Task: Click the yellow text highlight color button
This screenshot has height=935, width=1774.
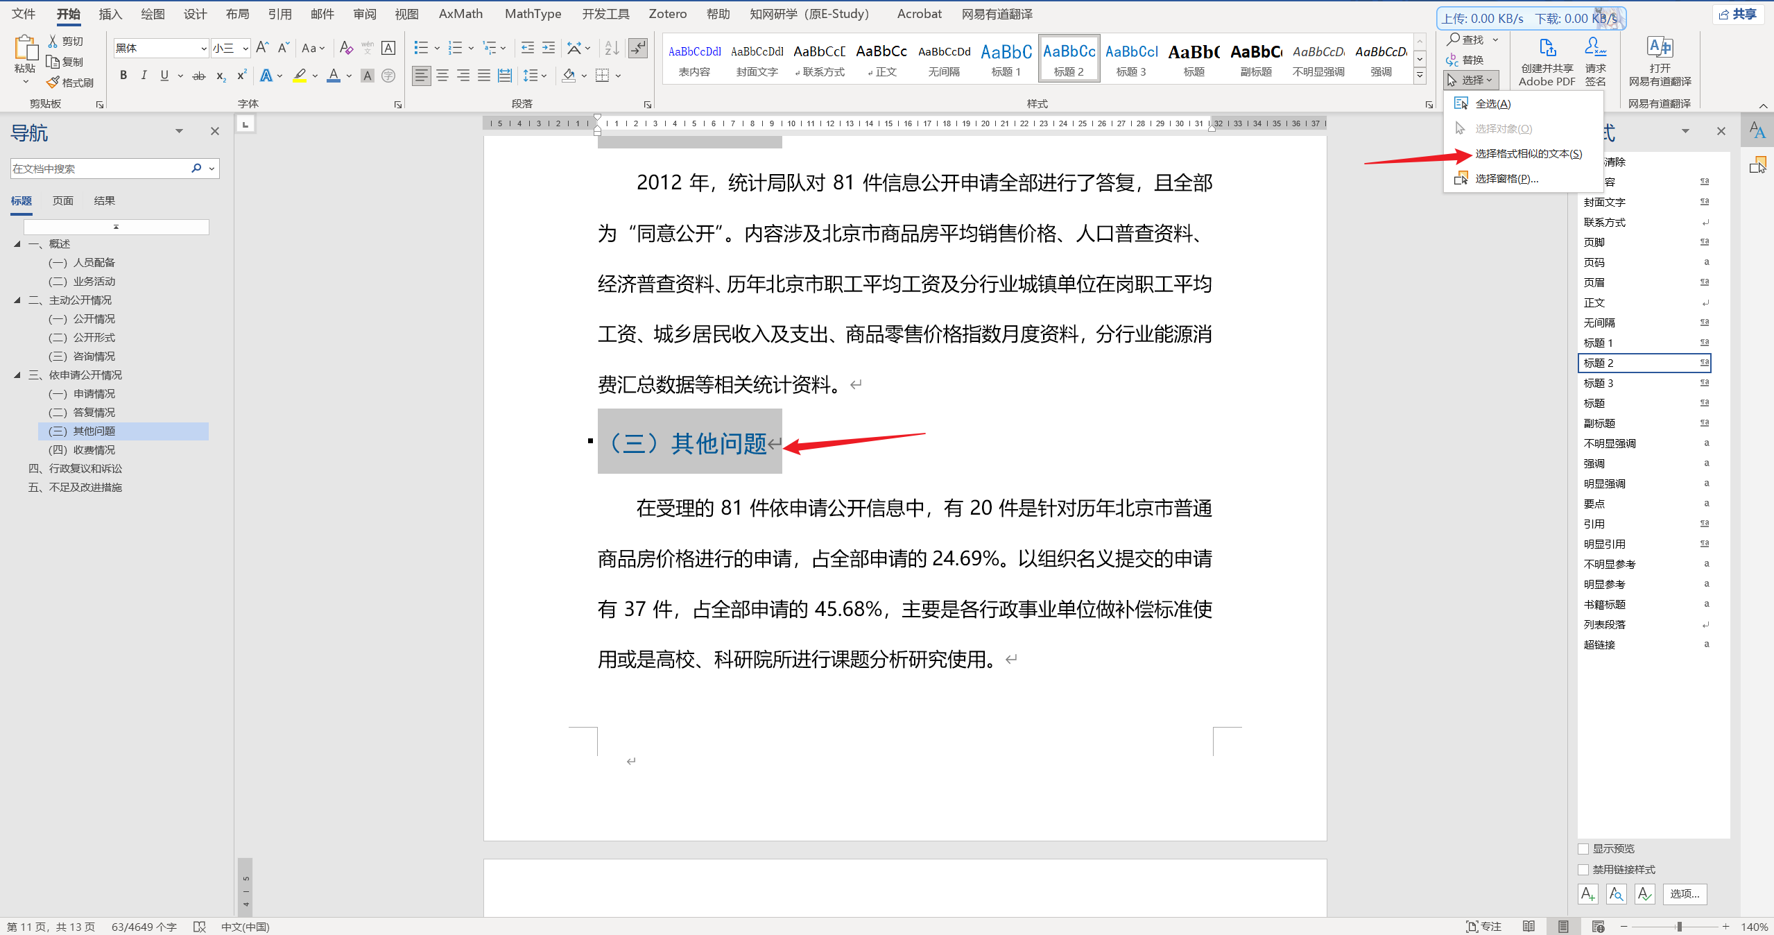Action: coord(300,76)
